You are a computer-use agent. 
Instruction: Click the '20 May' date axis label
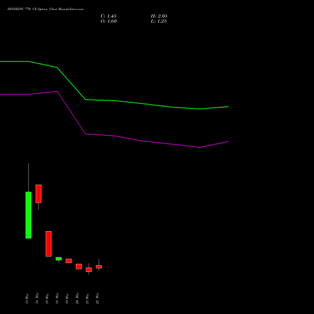tap(77, 298)
